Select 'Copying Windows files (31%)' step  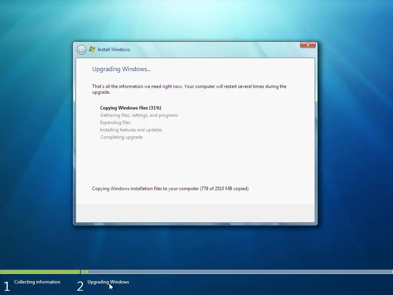point(130,108)
